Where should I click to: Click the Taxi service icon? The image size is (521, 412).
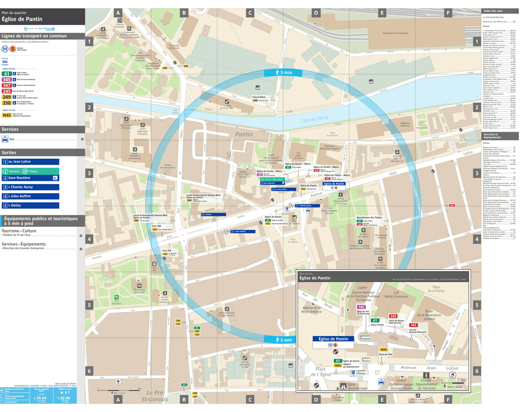pyautogui.click(x=7, y=139)
